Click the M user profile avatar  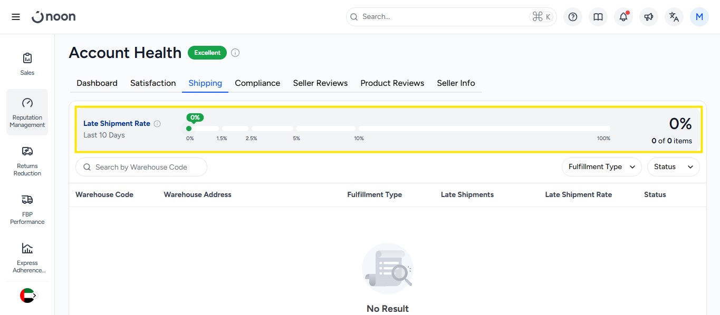[699, 17]
